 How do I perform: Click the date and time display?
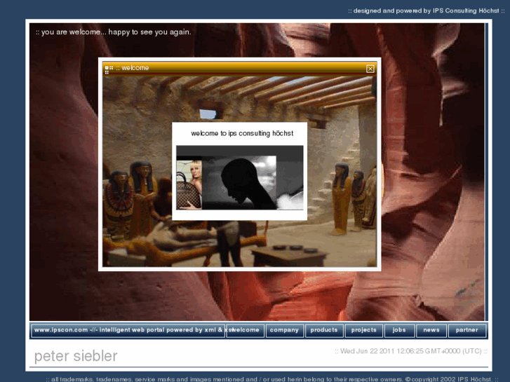[411, 351]
